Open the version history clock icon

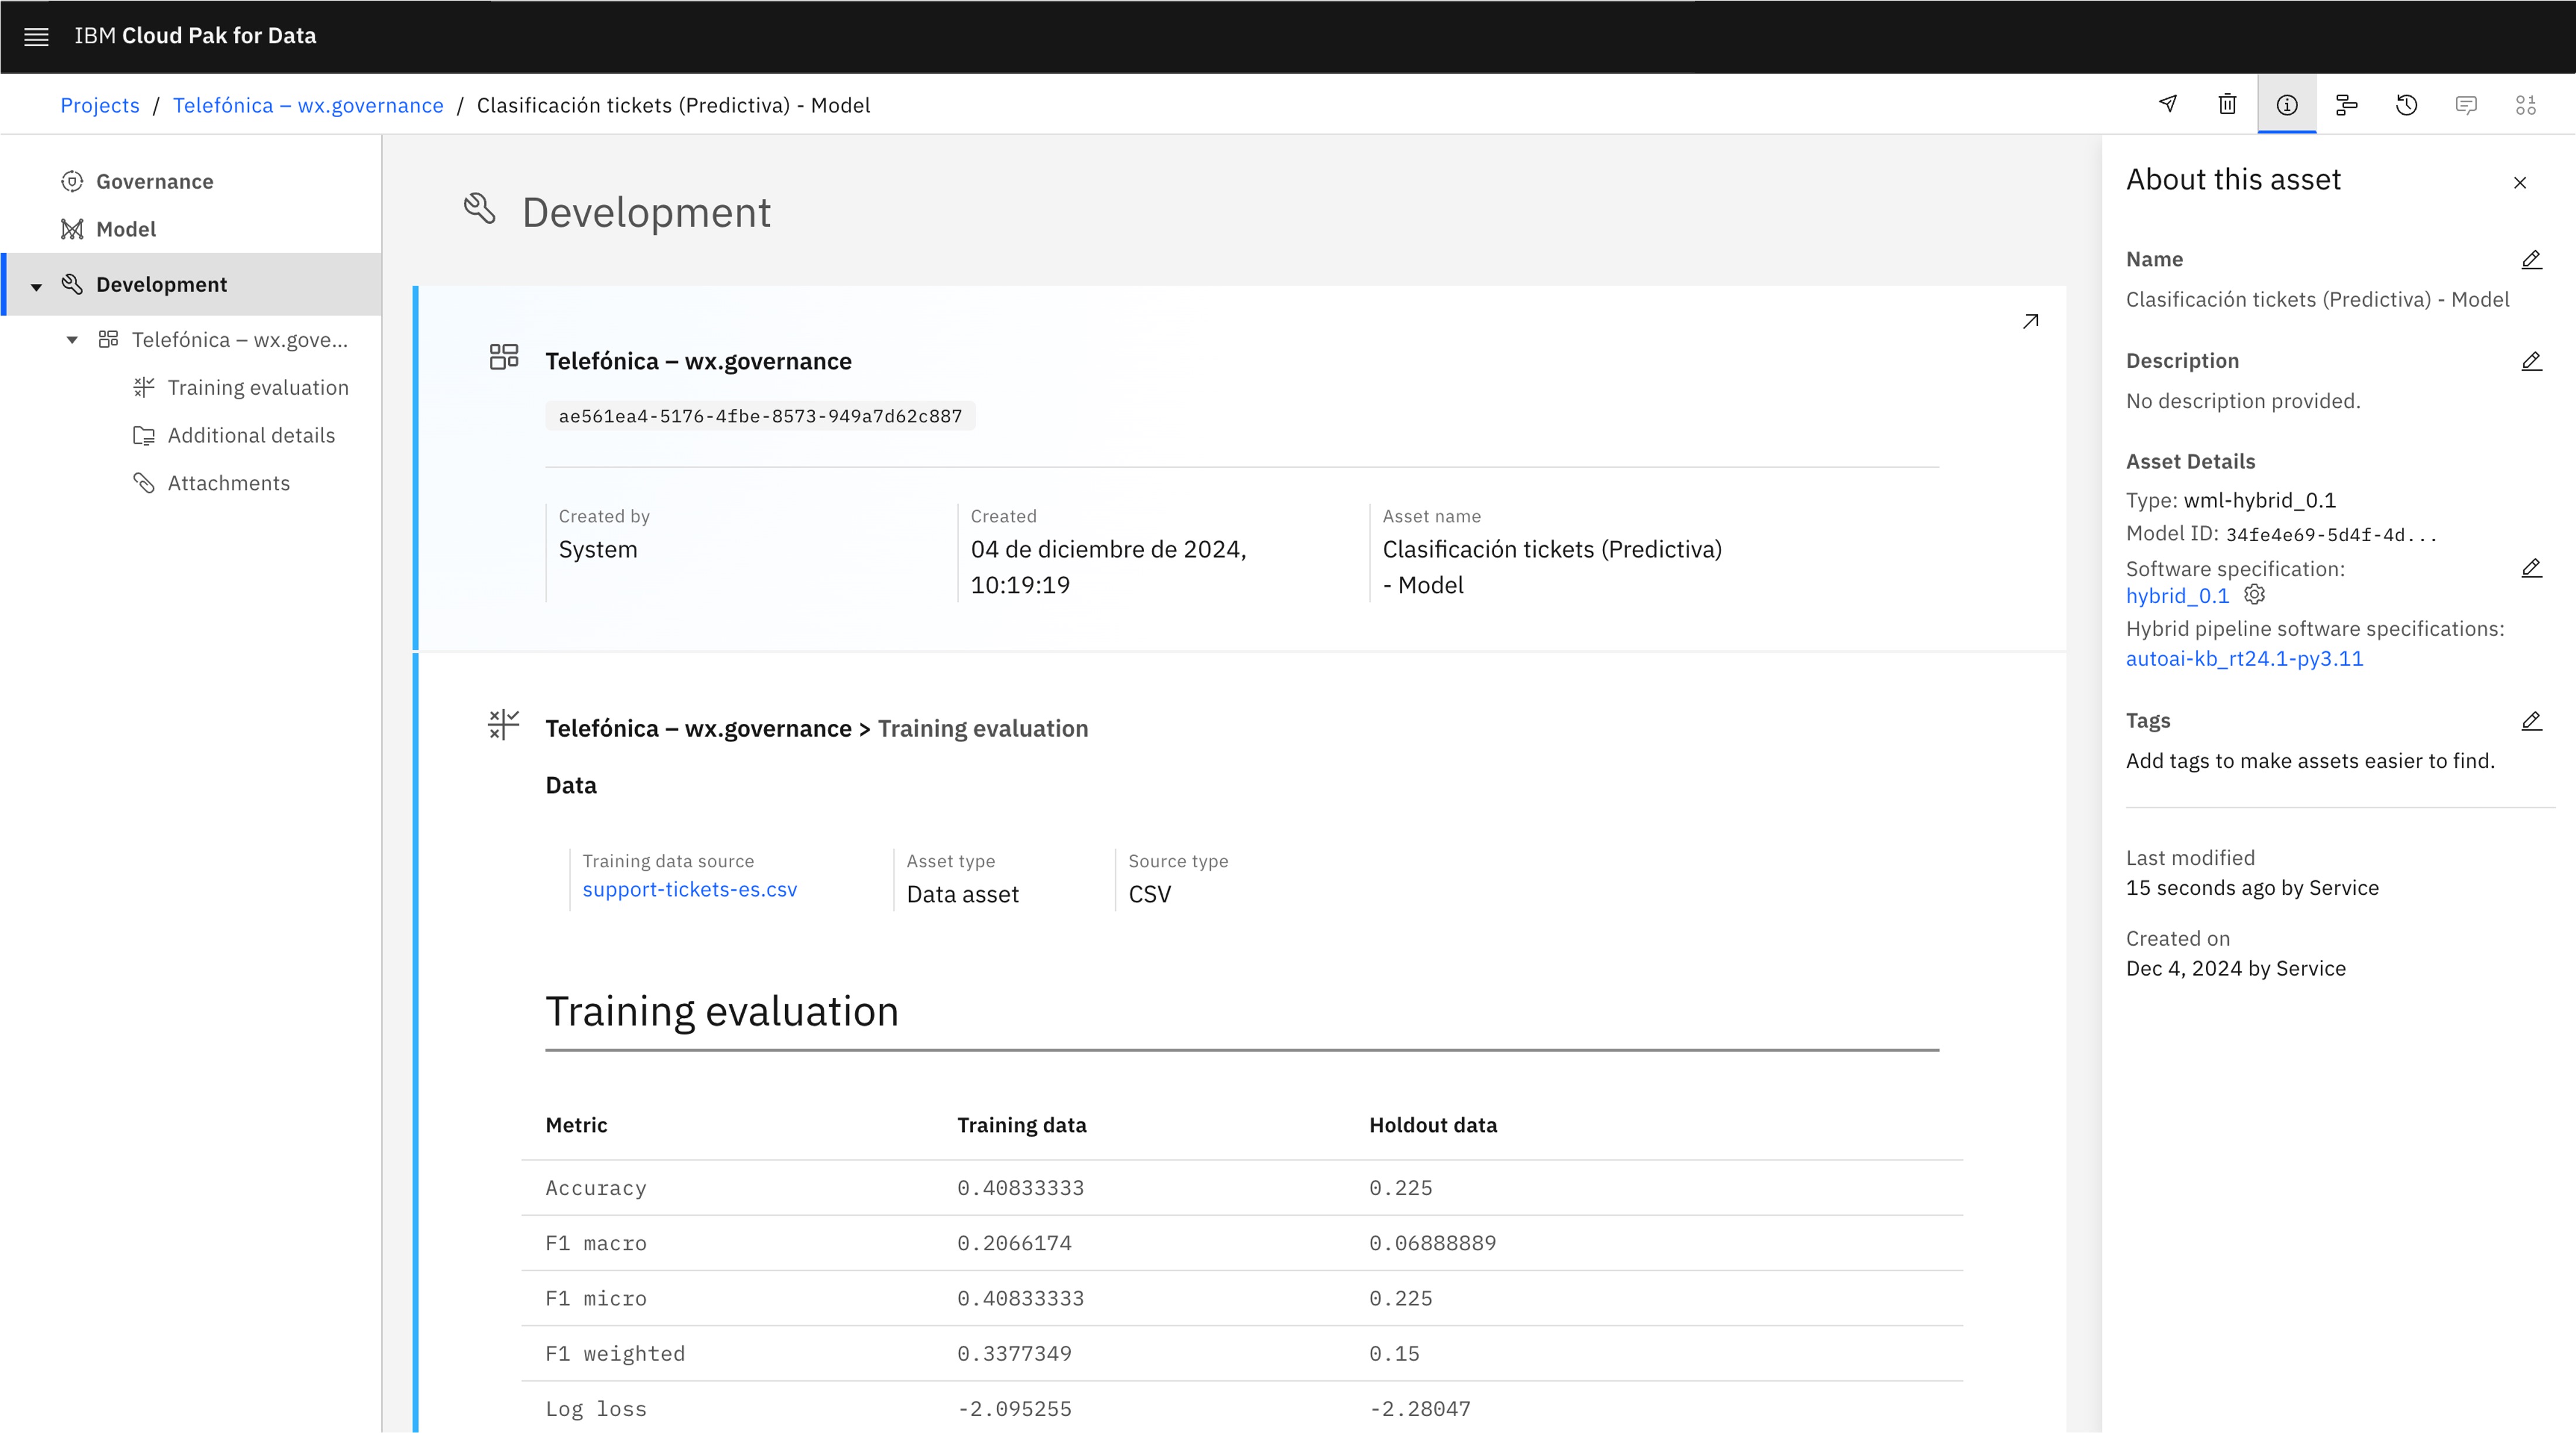click(x=2407, y=104)
